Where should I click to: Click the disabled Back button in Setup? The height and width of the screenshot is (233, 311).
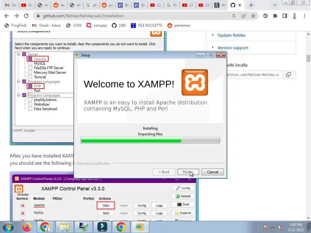pyautogui.click(x=164, y=172)
